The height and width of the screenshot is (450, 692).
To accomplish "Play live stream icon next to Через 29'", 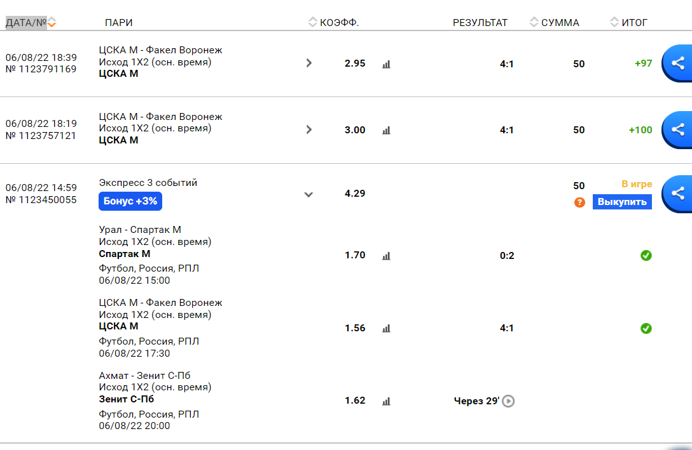I will 508,401.
